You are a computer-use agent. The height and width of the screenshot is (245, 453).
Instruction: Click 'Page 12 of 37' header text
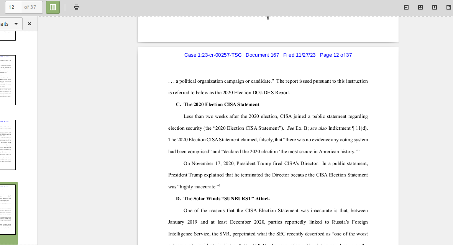coord(336,55)
